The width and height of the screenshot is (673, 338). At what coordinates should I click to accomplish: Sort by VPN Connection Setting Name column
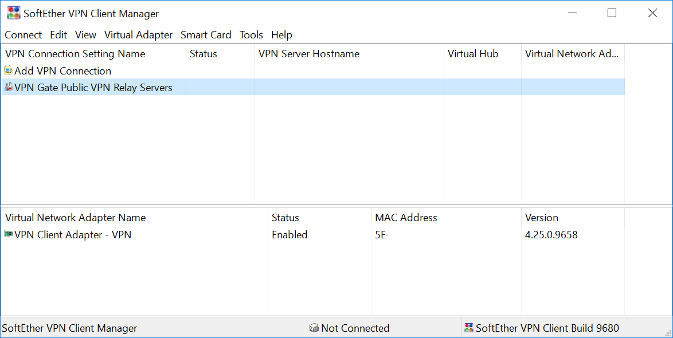click(x=75, y=54)
